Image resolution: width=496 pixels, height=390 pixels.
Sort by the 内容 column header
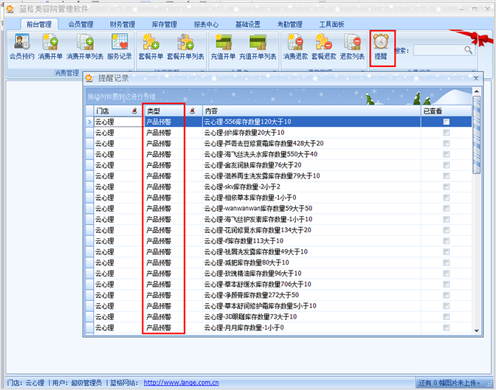(x=310, y=111)
